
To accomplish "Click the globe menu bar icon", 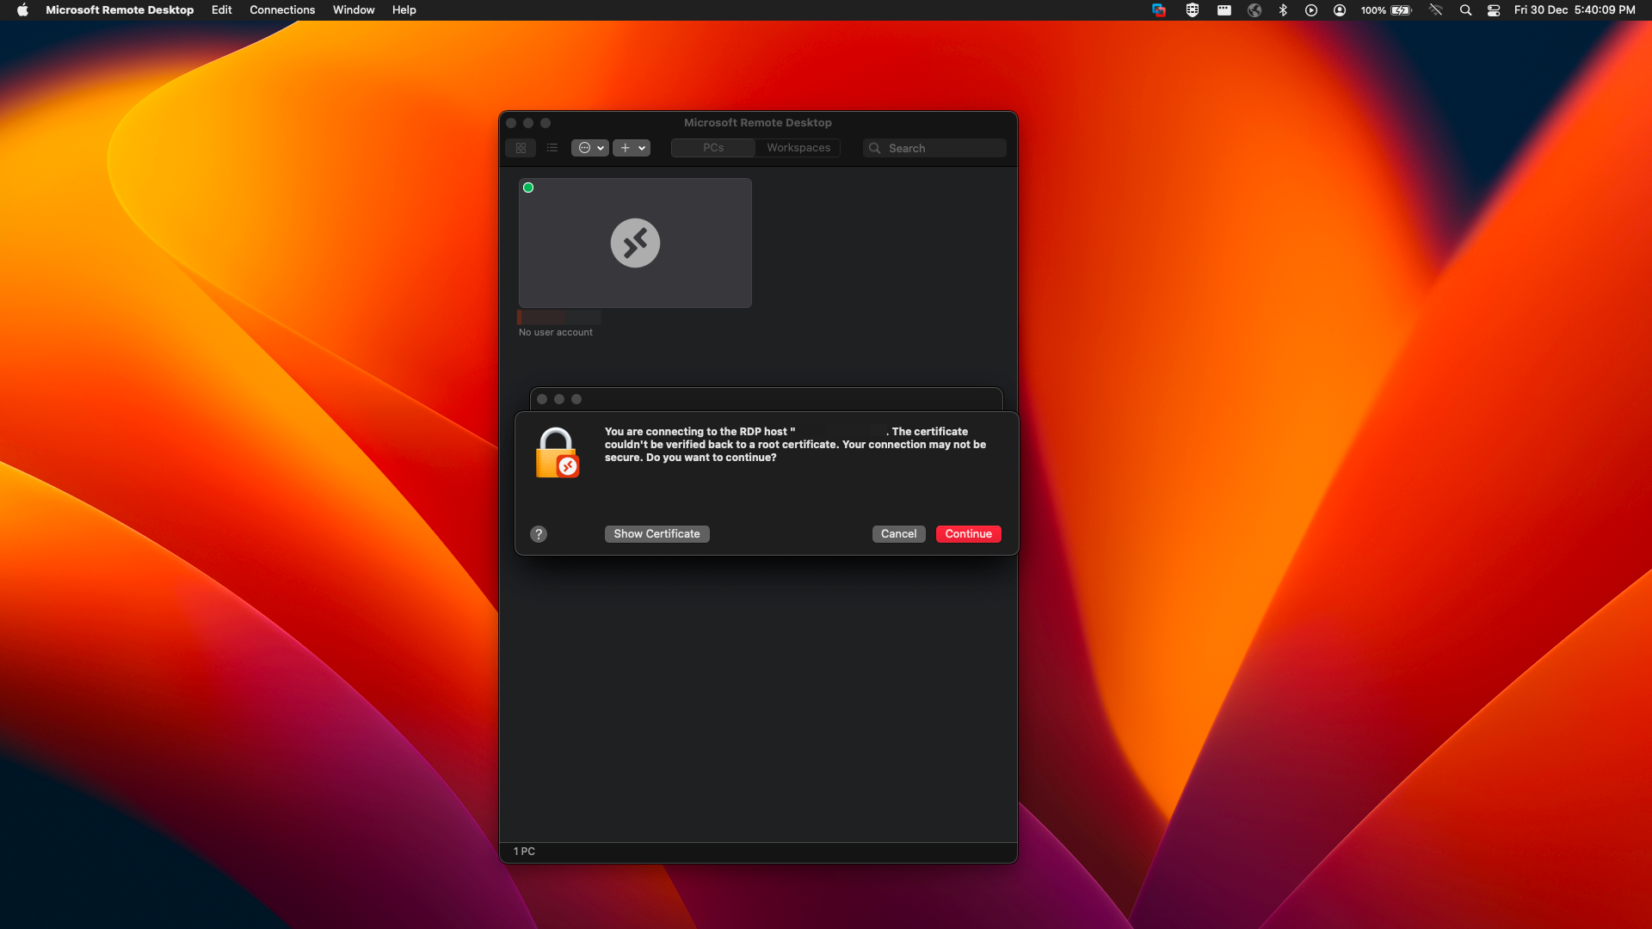I will click(1254, 10).
